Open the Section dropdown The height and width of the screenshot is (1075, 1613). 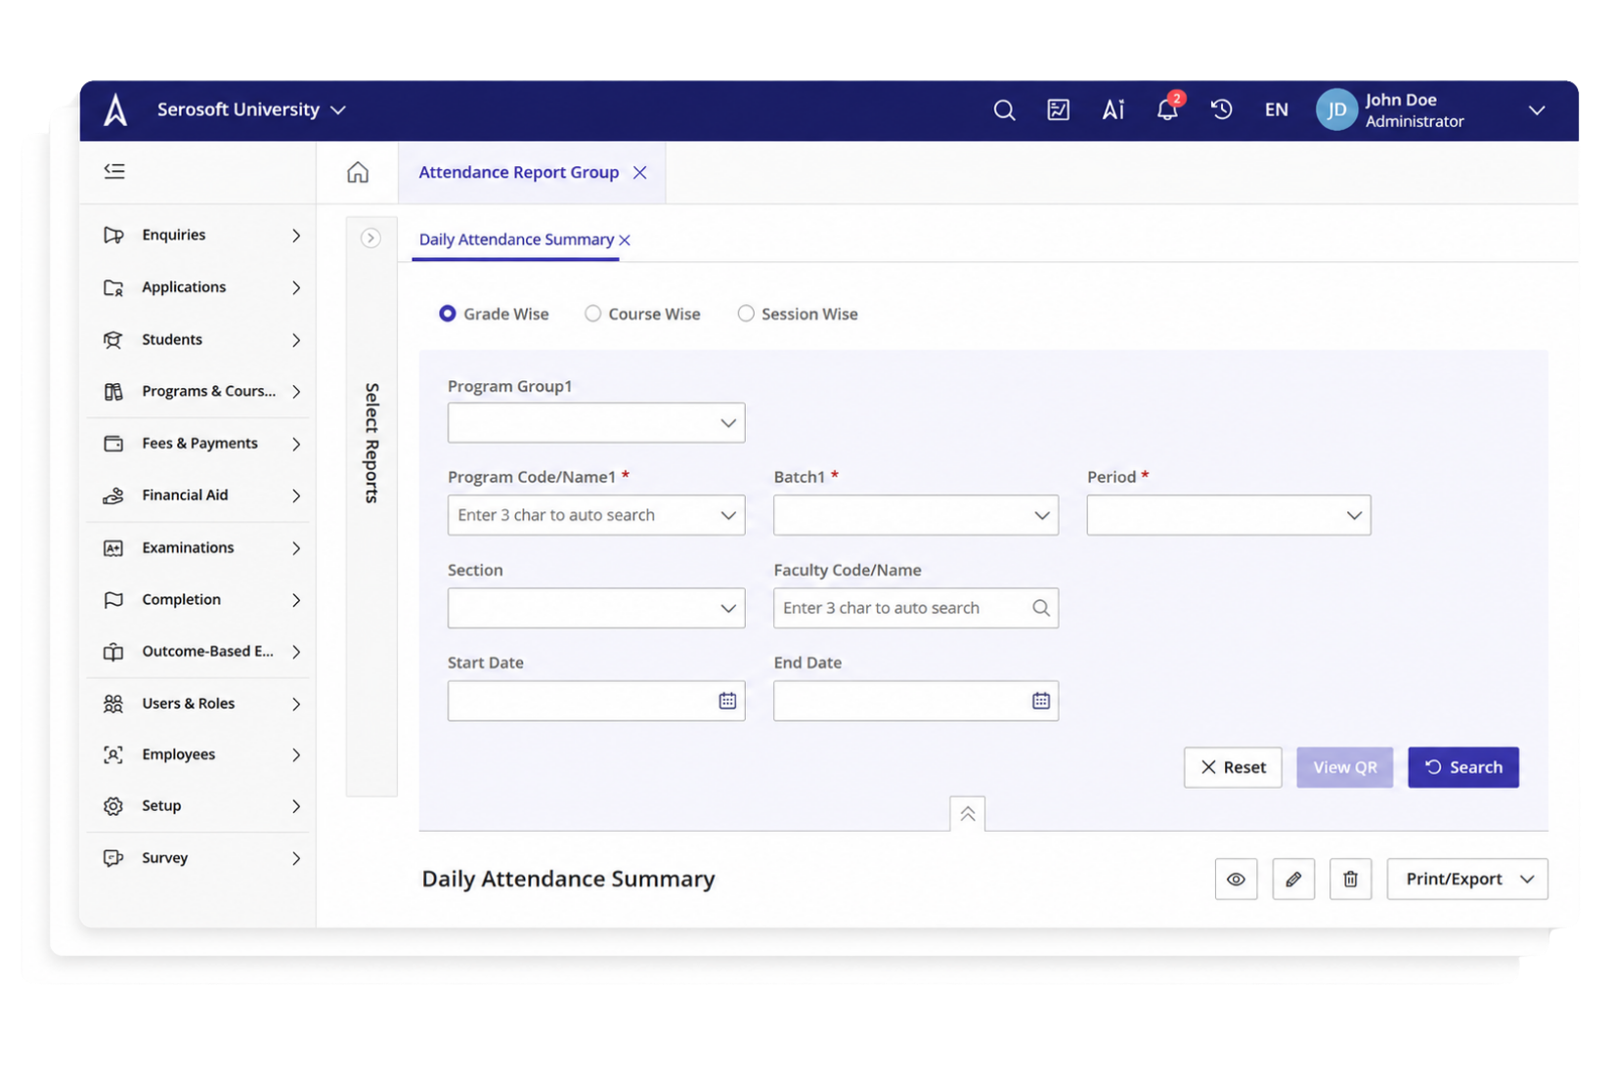(x=596, y=608)
